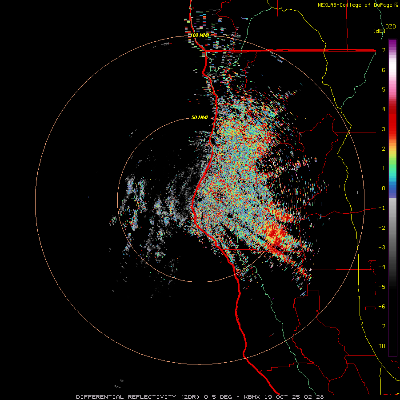The image size is (400, 400).
Task: Click the "-7" value on color scale
Action: [382, 326]
